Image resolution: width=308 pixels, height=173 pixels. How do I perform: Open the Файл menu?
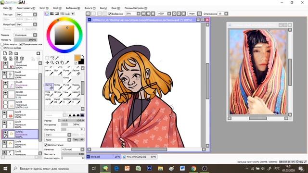tap(8, 8)
